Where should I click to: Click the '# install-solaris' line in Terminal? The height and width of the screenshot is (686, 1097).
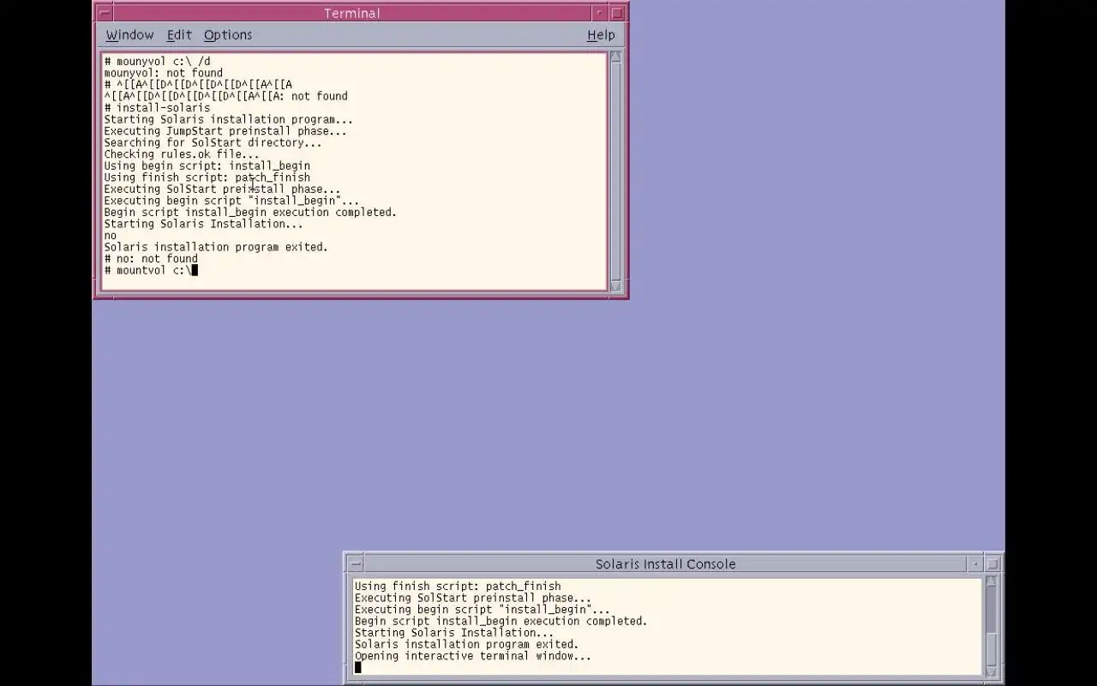click(157, 108)
